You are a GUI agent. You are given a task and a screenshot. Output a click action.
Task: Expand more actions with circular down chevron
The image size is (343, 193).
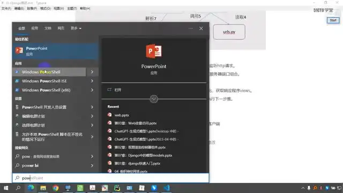pyautogui.click(x=154, y=99)
